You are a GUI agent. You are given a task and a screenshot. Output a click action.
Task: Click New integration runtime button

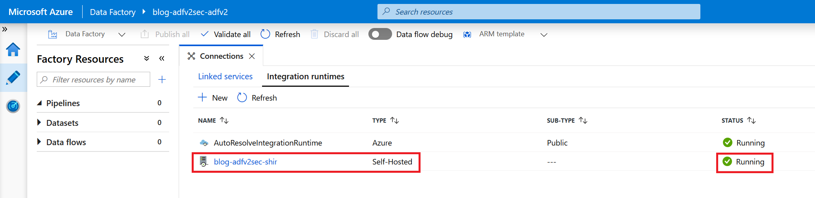213,98
